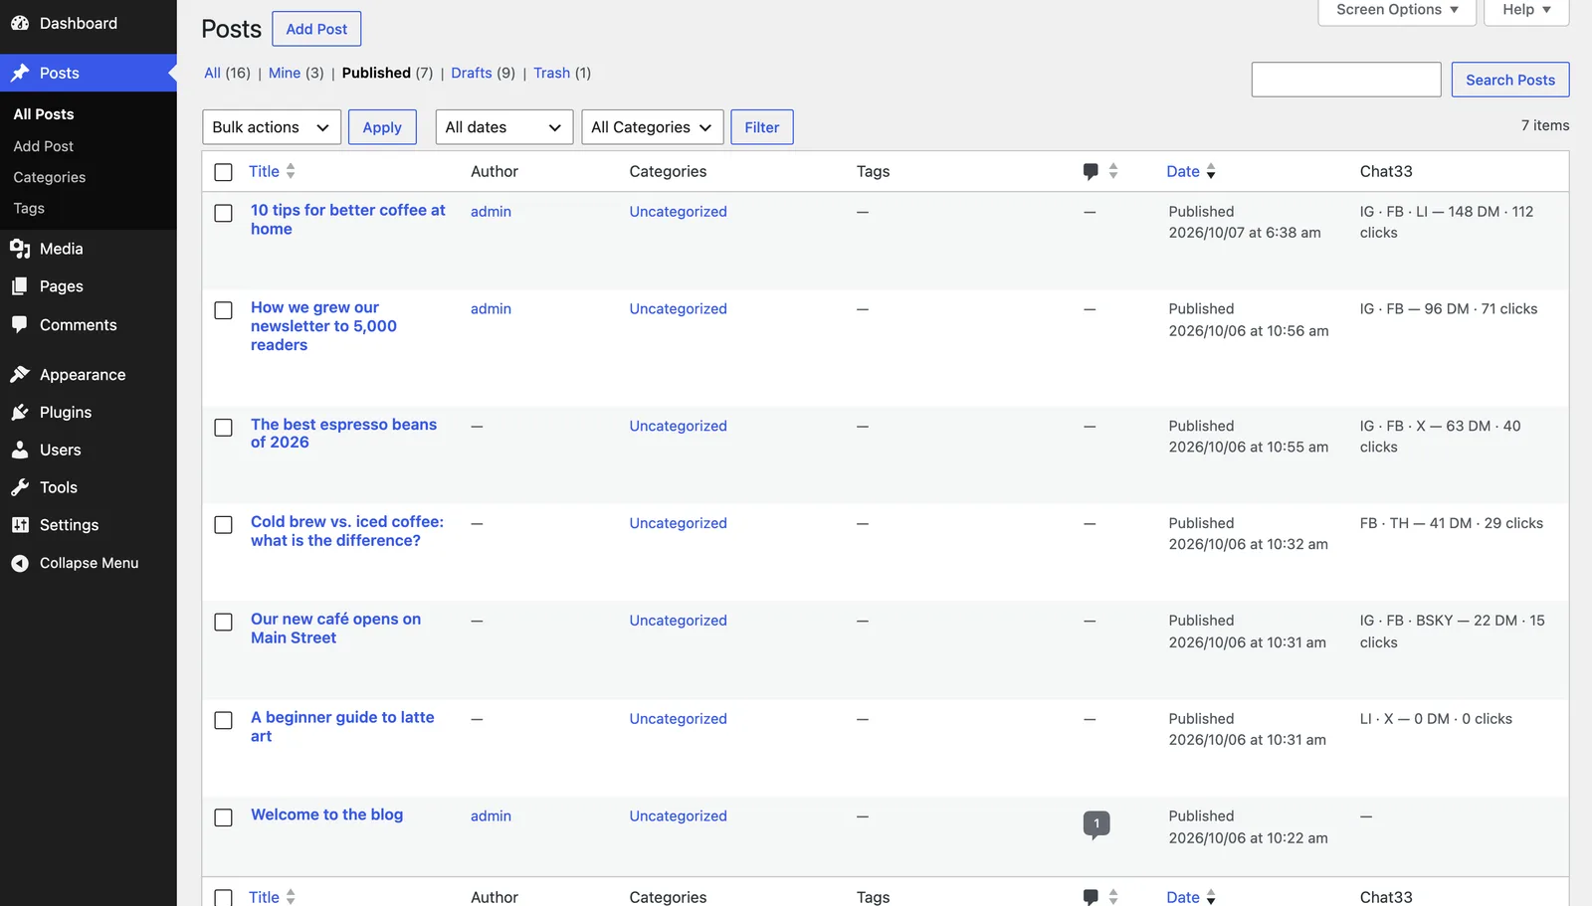Open 'Our new café opens on Main Street' post
This screenshot has height=906, width=1592.
click(x=335, y=629)
